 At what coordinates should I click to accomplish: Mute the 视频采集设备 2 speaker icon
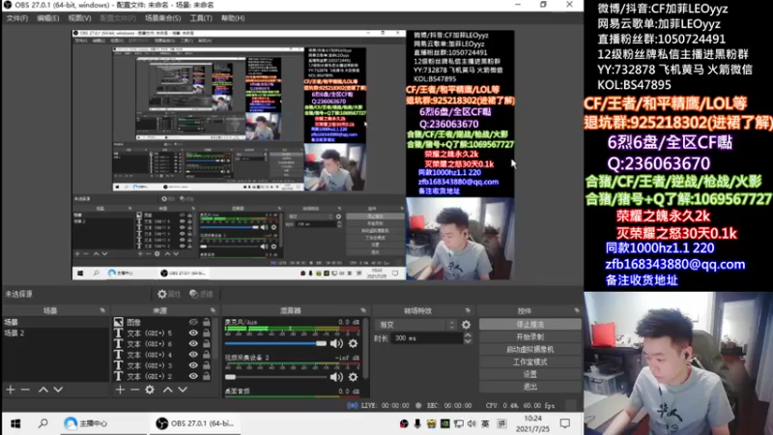pos(336,377)
